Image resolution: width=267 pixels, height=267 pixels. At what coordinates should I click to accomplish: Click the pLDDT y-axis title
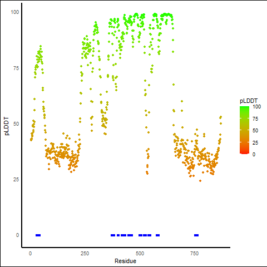[x=7, y=126]
